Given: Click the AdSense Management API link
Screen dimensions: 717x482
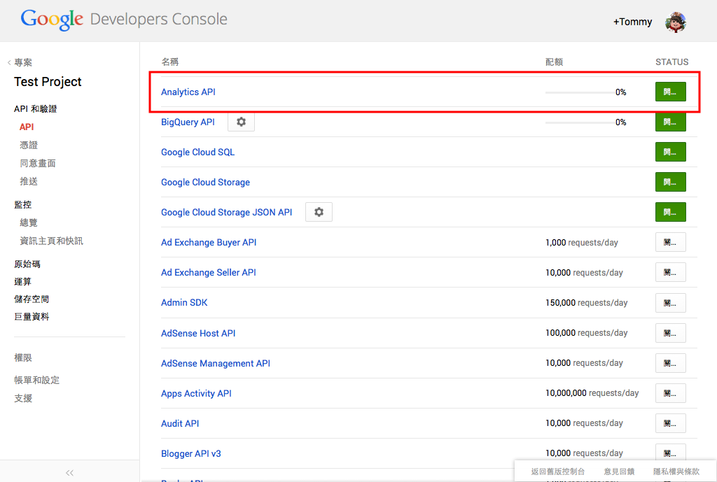Looking at the screenshot, I should tap(215, 363).
